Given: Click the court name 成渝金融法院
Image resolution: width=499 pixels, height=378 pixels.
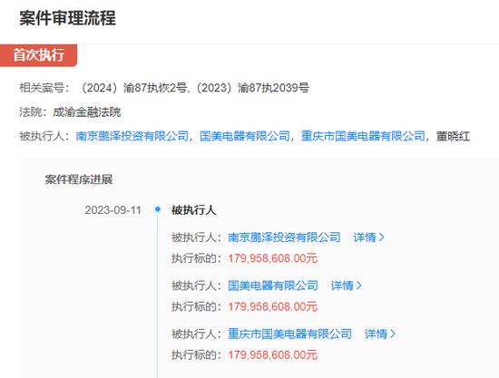Looking at the screenshot, I should pos(87,112).
